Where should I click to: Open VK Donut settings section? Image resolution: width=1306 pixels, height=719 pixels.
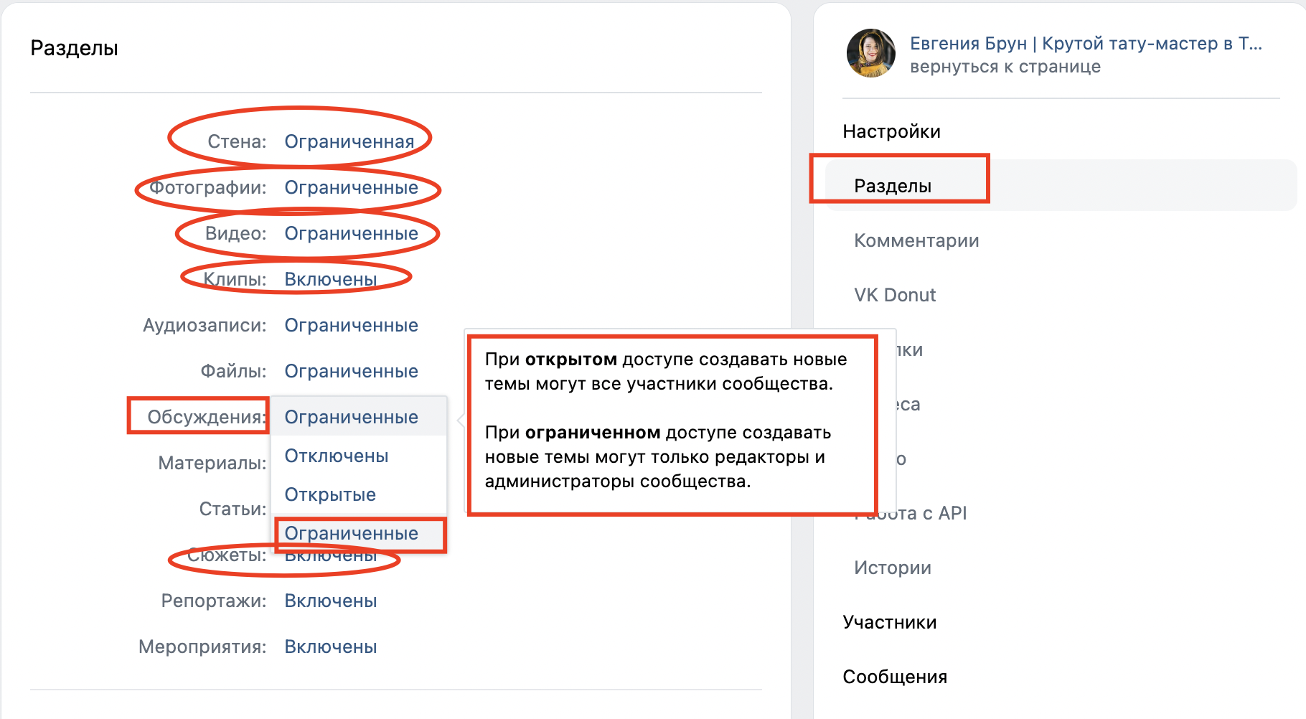(895, 295)
